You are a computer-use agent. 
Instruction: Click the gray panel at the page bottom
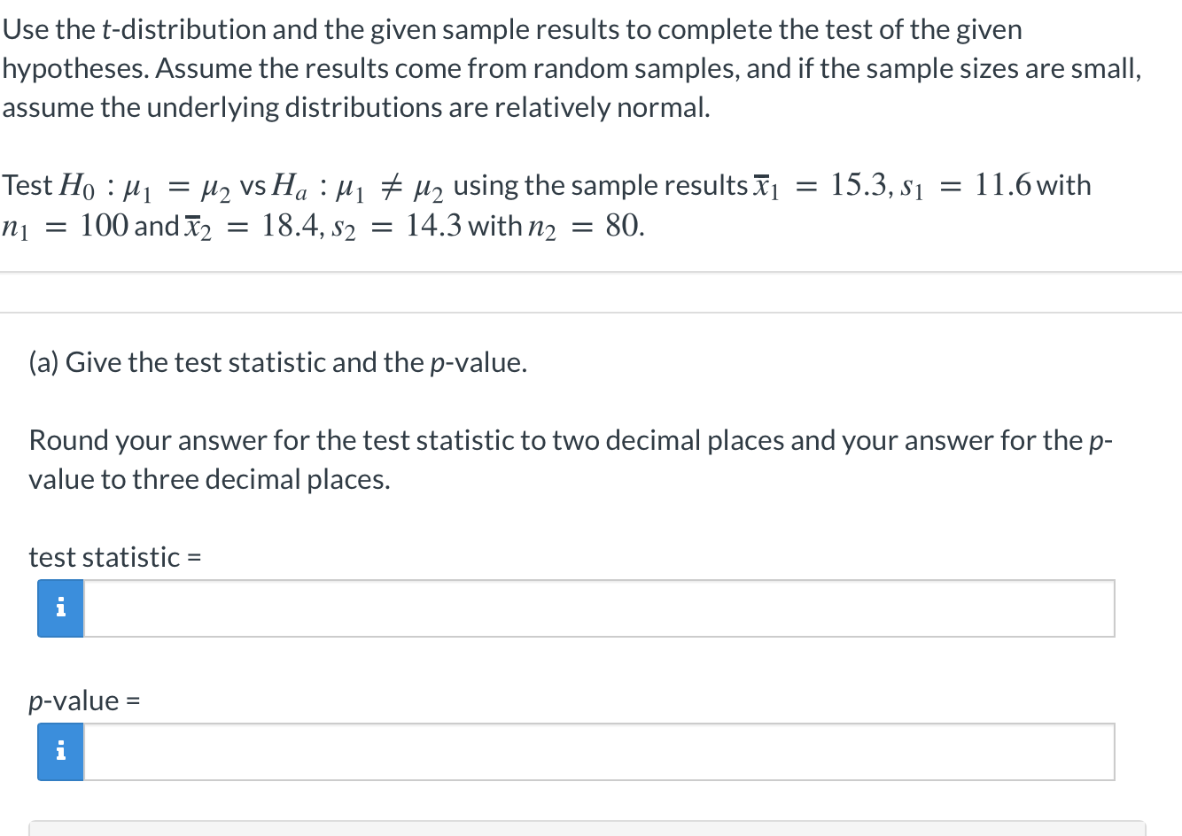pos(591,828)
